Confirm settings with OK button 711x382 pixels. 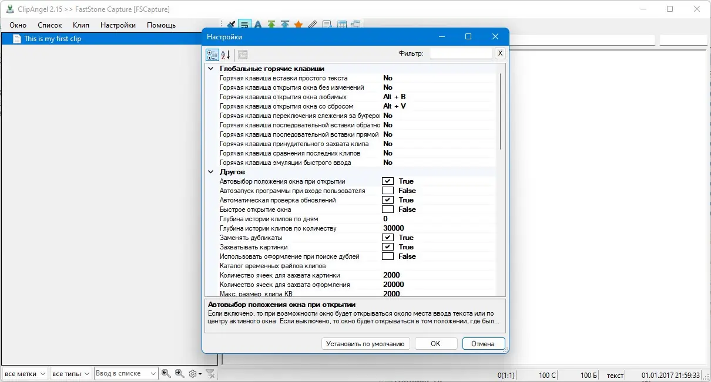click(435, 344)
